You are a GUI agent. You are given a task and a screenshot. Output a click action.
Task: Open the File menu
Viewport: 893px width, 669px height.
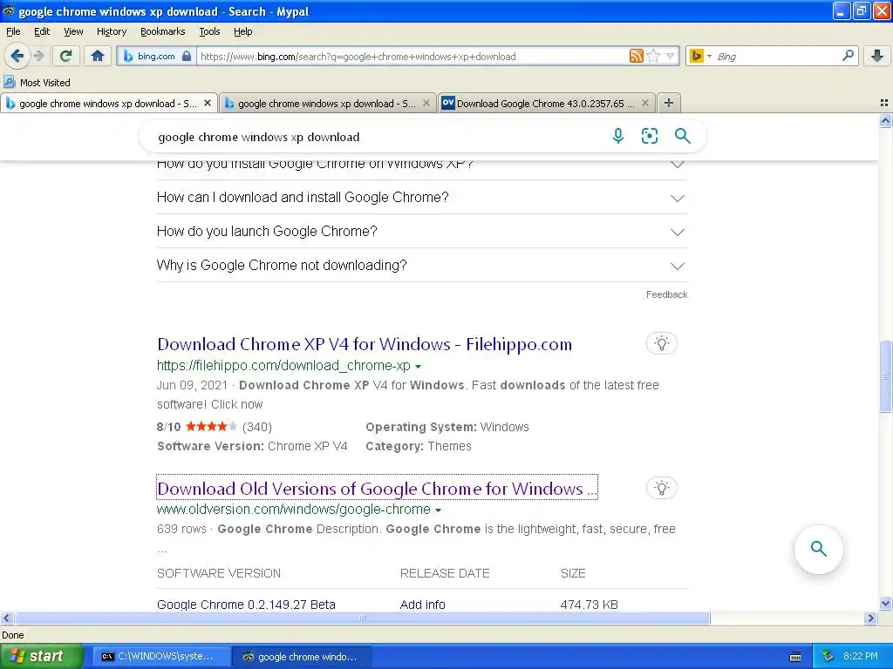[x=13, y=31]
